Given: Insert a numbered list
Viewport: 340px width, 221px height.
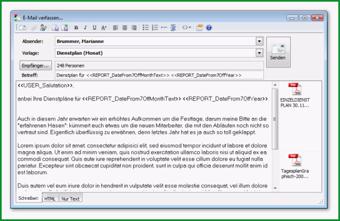Looking at the screenshot, I should 155,28.
